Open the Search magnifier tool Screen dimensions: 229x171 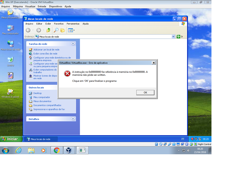[x=56, y=30]
